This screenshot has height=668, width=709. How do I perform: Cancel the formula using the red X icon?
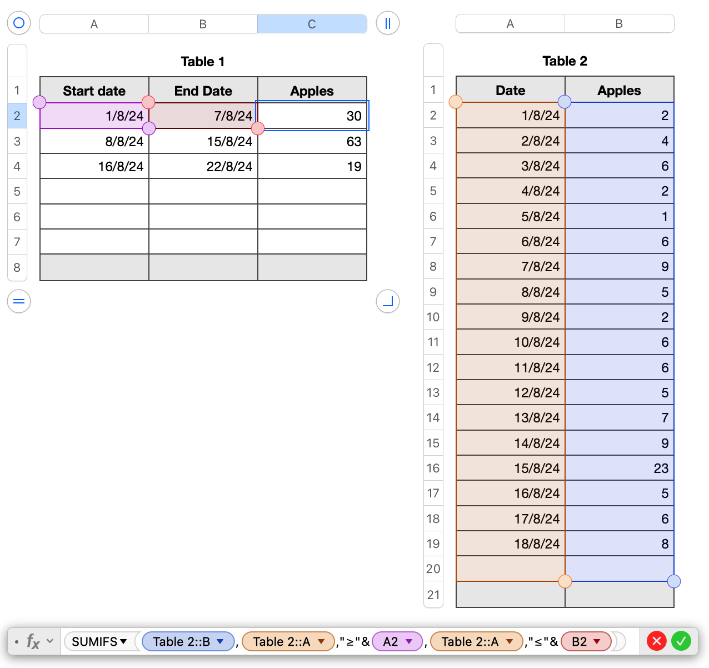656,641
